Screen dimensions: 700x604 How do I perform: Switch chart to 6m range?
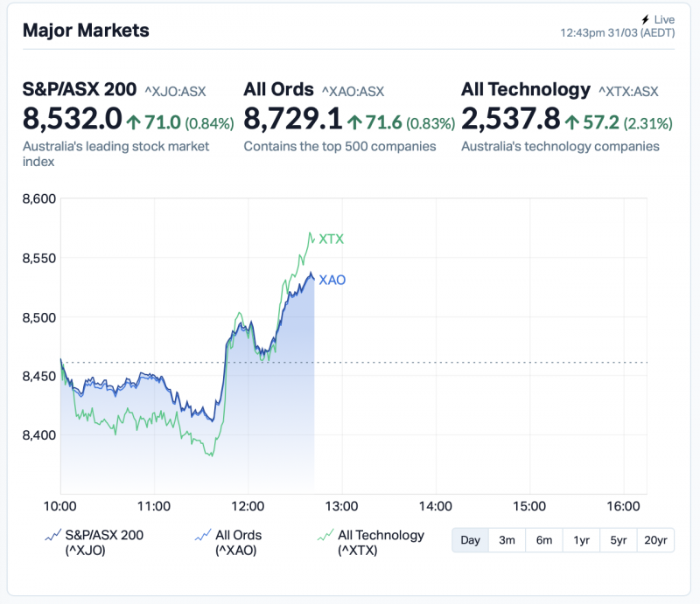click(x=544, y=540)
